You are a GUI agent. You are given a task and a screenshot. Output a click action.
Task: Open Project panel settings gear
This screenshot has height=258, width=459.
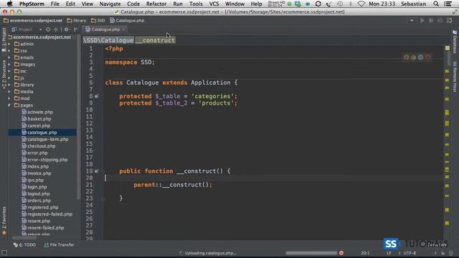pyautogui.click(x=67, y=29)
